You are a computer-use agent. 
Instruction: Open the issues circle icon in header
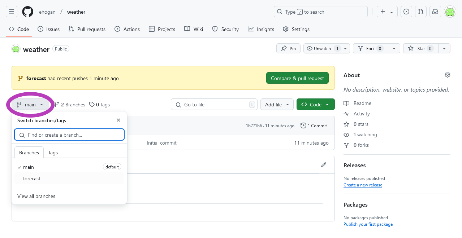[406, 12]
